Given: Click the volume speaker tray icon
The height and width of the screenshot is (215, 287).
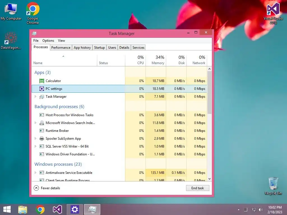Looking at the screenshot, I should [x=260, y=210].
